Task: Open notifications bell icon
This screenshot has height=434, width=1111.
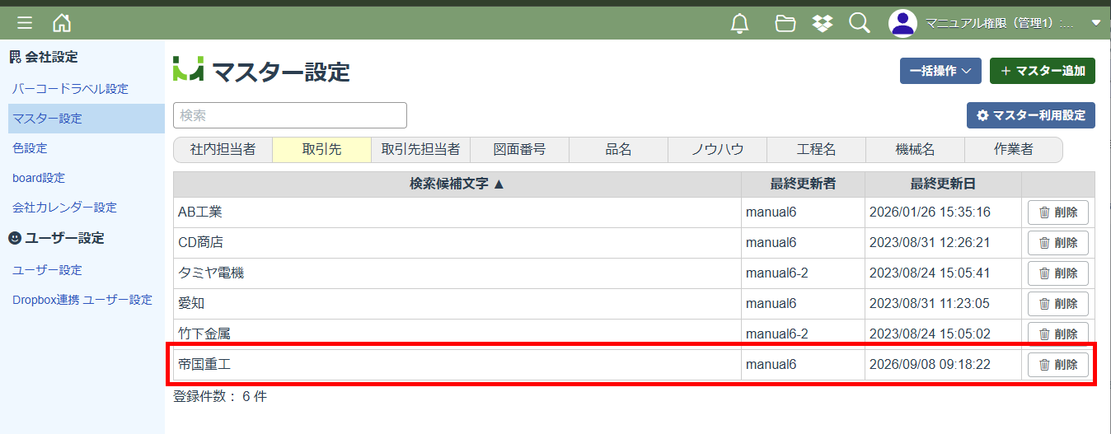Action: [740, 23]
